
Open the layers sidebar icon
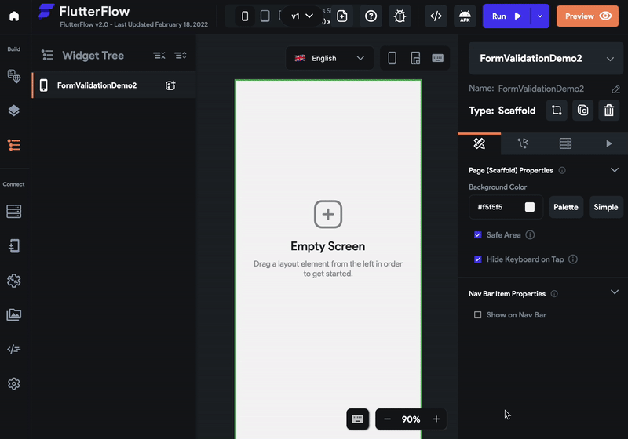pos(14,111)
